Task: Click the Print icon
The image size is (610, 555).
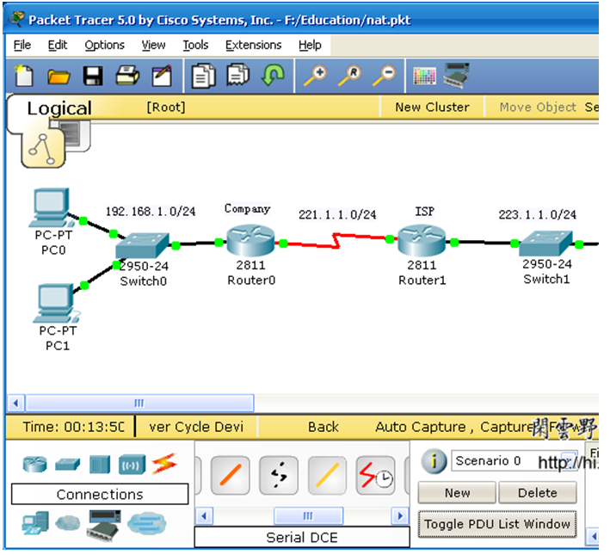Action: (127, 76)
